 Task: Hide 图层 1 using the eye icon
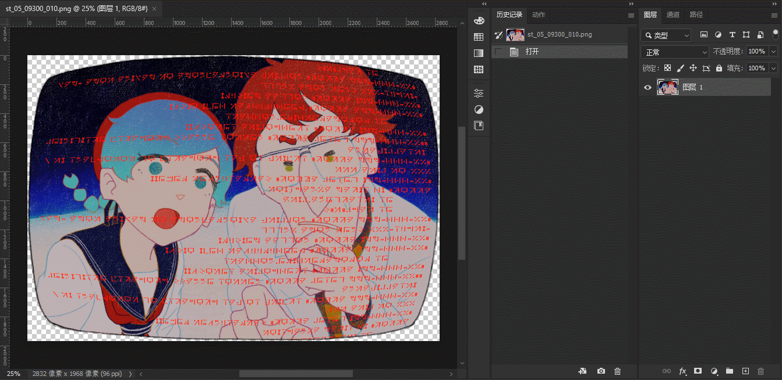647,87
